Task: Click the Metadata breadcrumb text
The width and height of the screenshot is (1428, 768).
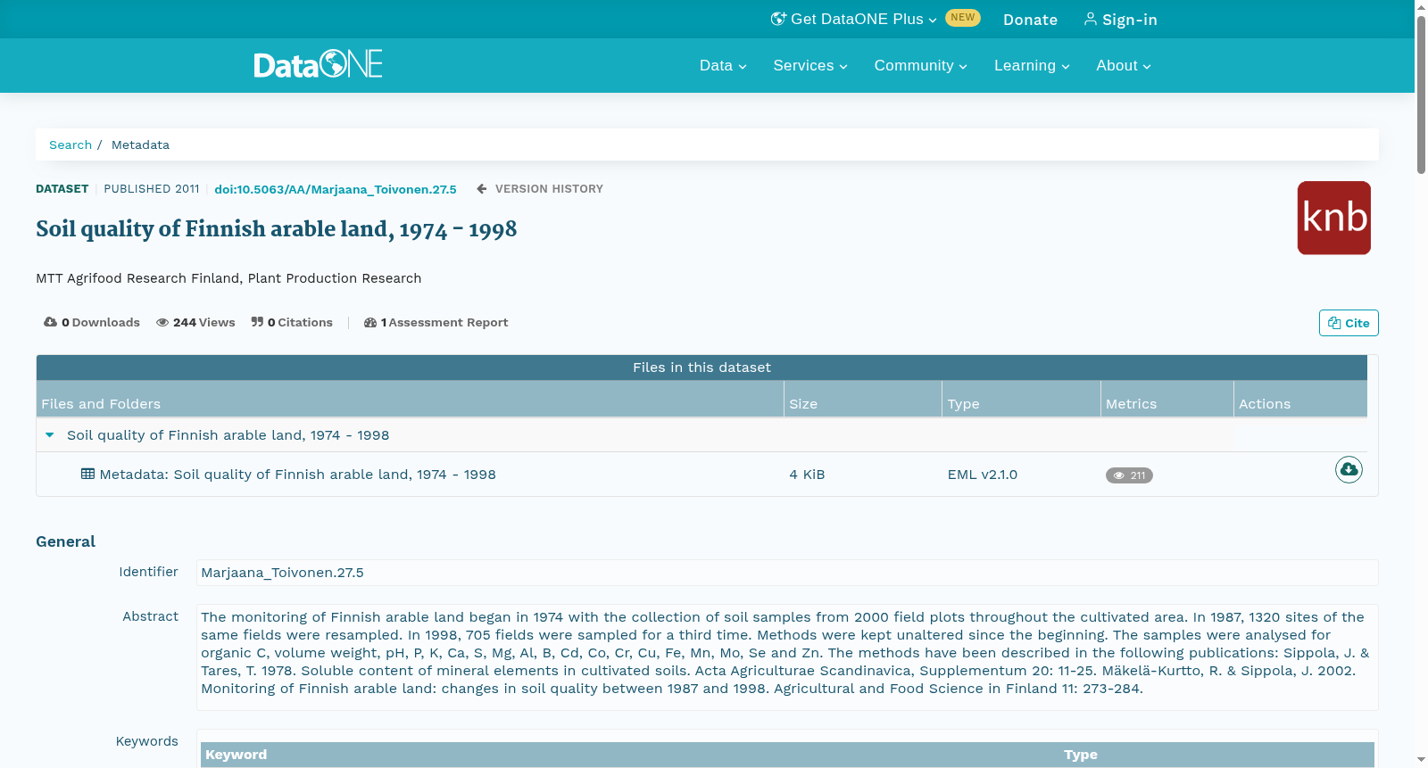Action: [140, 145]
